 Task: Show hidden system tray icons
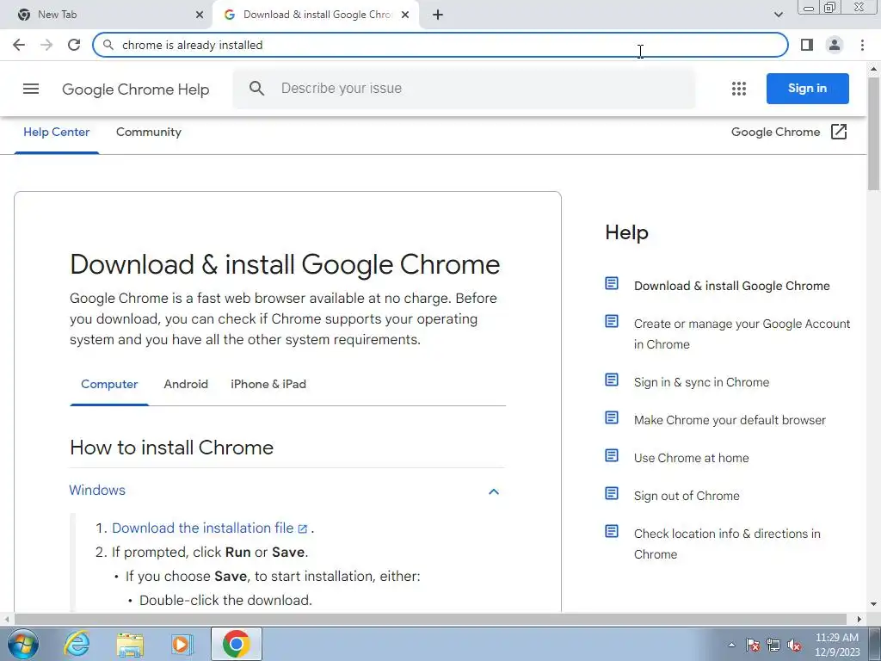click(731, 646)
